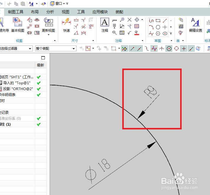Click the image insertion icon in annotation group
Viewport: 210px width, 195px height.
(122, 33)
